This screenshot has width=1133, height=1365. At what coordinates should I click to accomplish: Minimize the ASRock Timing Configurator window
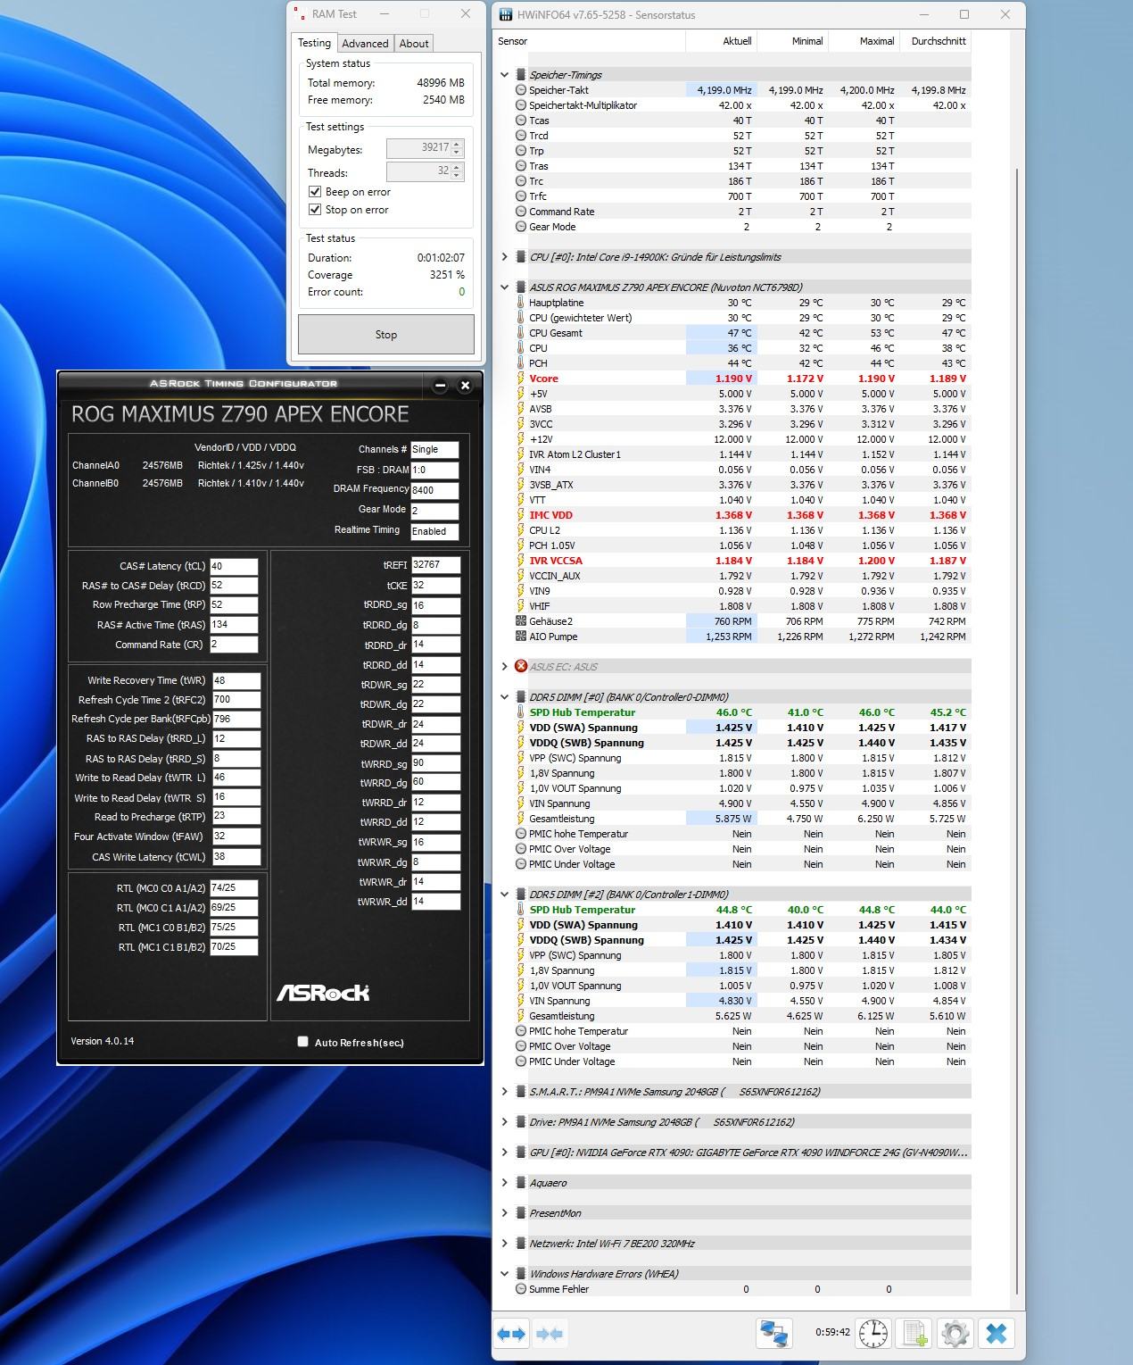coord(440,386)
